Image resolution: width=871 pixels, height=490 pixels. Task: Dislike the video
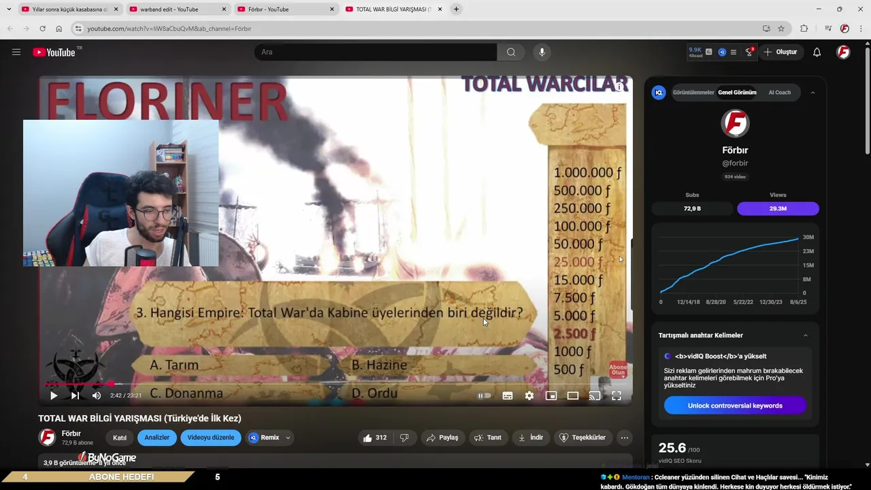[404, 438]
